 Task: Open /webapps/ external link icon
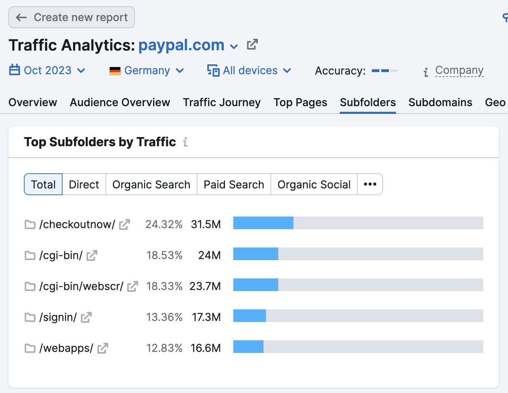[x=103, y=348]
